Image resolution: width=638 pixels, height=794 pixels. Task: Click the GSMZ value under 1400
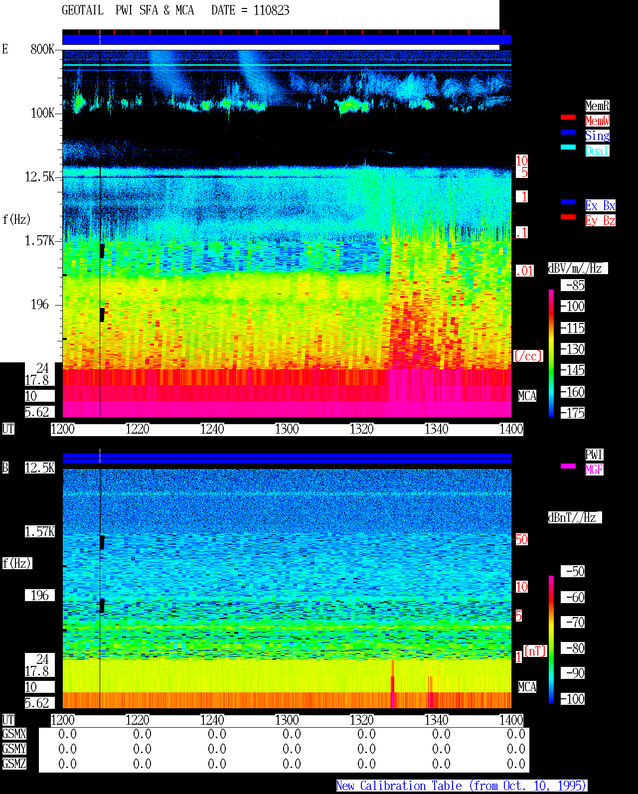click(x=516, y=764)
